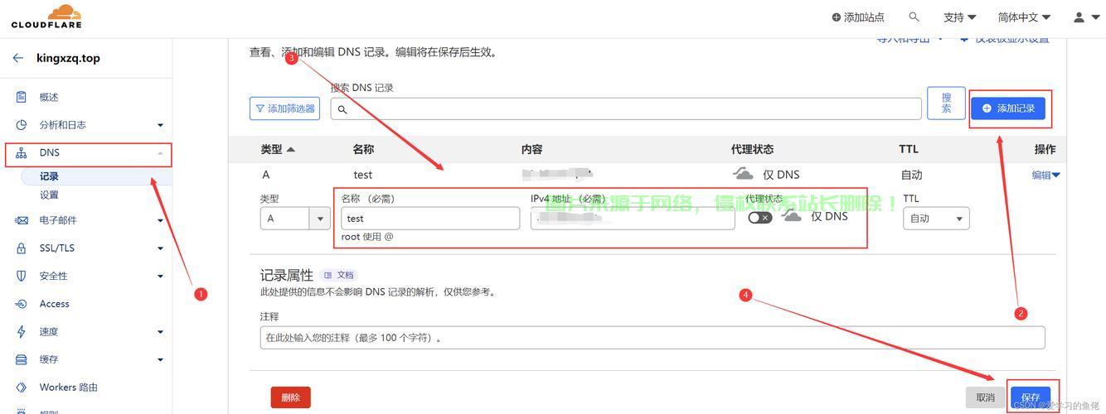
Task: Click the 注释 comment input field
Action: [652, 338]
